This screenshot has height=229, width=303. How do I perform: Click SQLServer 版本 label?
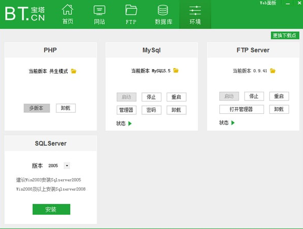37,165
